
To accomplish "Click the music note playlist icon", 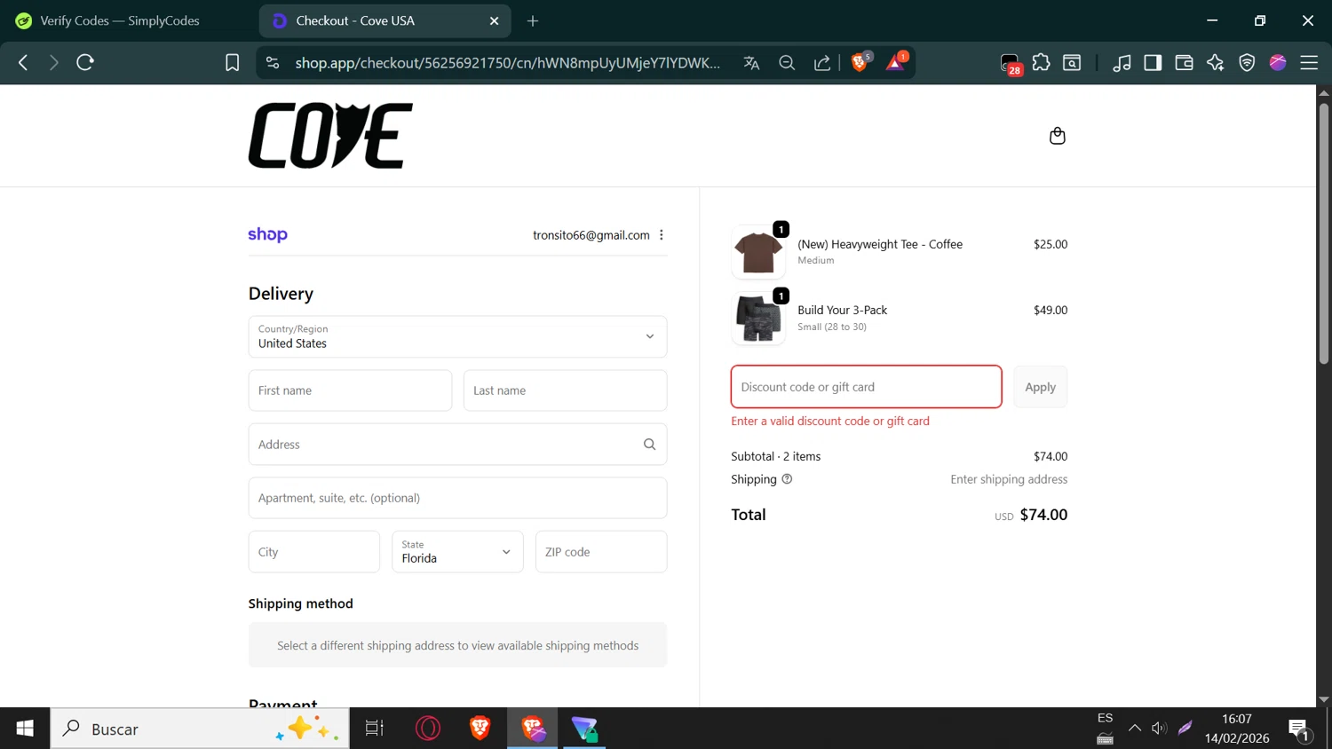I will point(1122,62).
